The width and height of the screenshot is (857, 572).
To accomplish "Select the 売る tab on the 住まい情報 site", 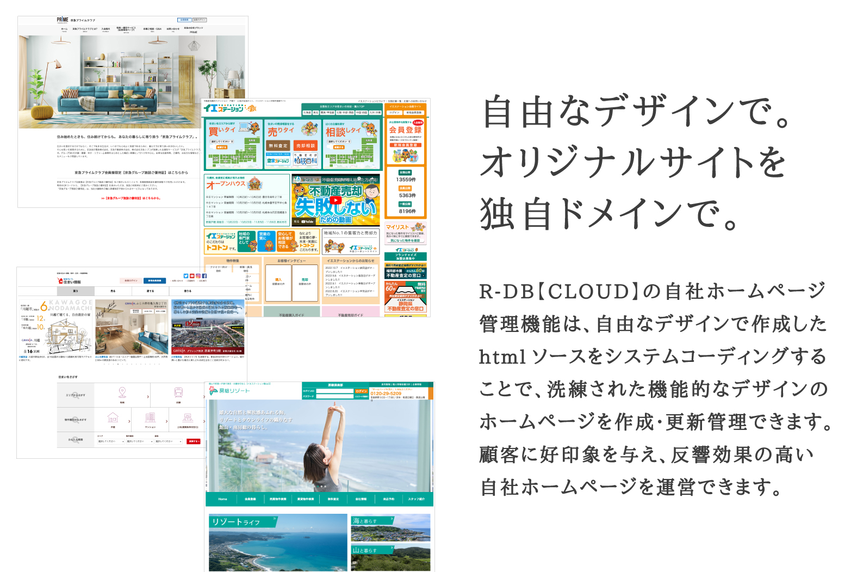I will click(113, 291).
